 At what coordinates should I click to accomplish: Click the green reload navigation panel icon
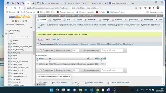[x=26, y=21]
